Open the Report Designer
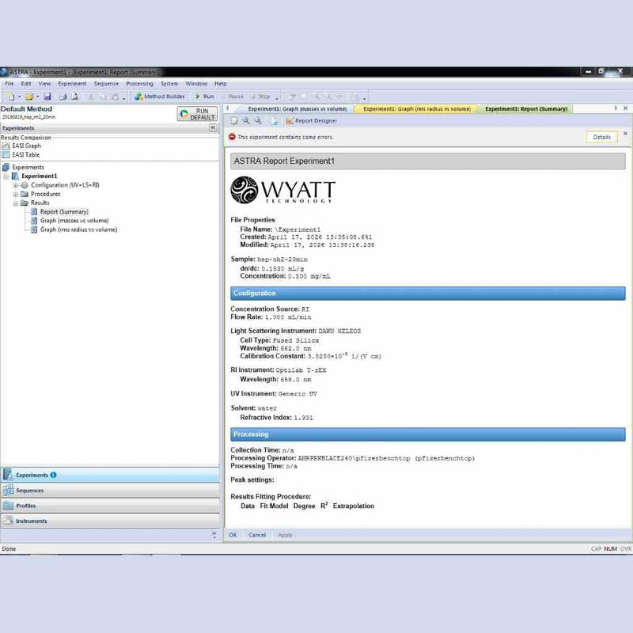The width and height of the screenshot is (633, 633). point(311,121)
